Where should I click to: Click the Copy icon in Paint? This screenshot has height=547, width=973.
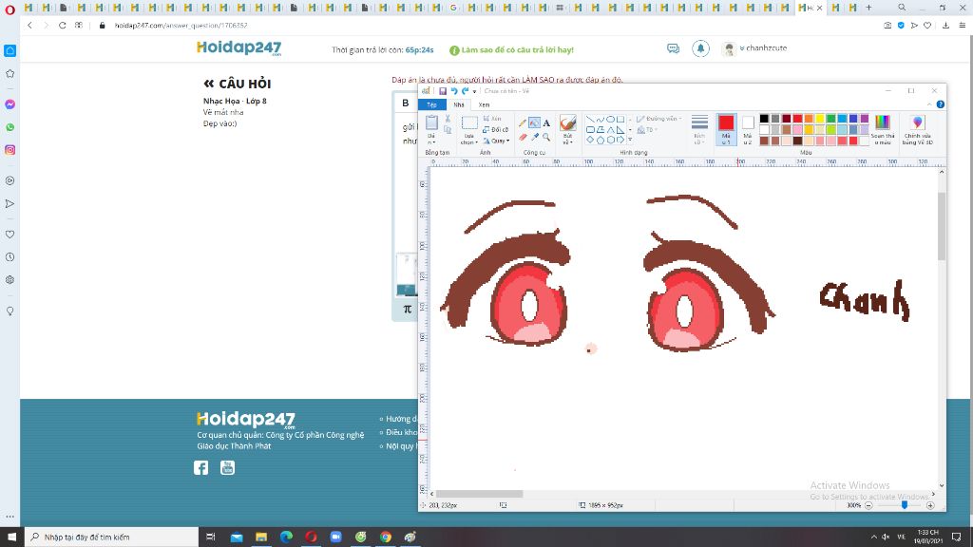(x=448, y=129)
